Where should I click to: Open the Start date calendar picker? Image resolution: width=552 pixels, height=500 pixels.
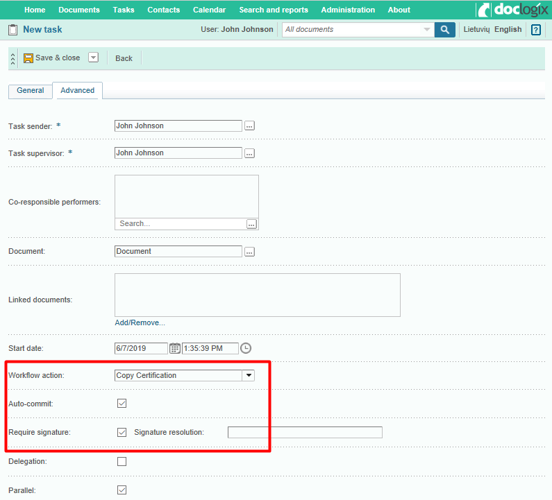(175, 348)
